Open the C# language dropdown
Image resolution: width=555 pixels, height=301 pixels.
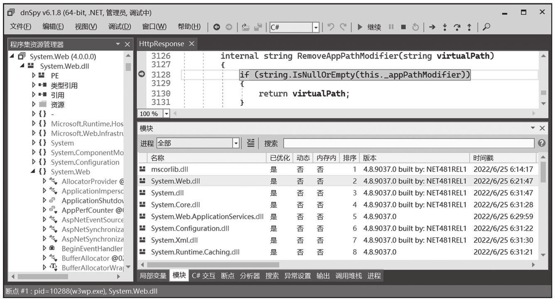point(316,27)
